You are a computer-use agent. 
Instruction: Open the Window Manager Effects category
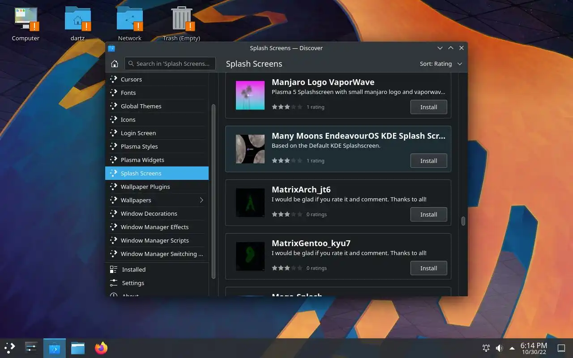point(157,227)
